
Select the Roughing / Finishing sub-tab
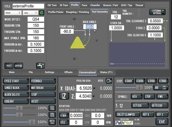77,12
